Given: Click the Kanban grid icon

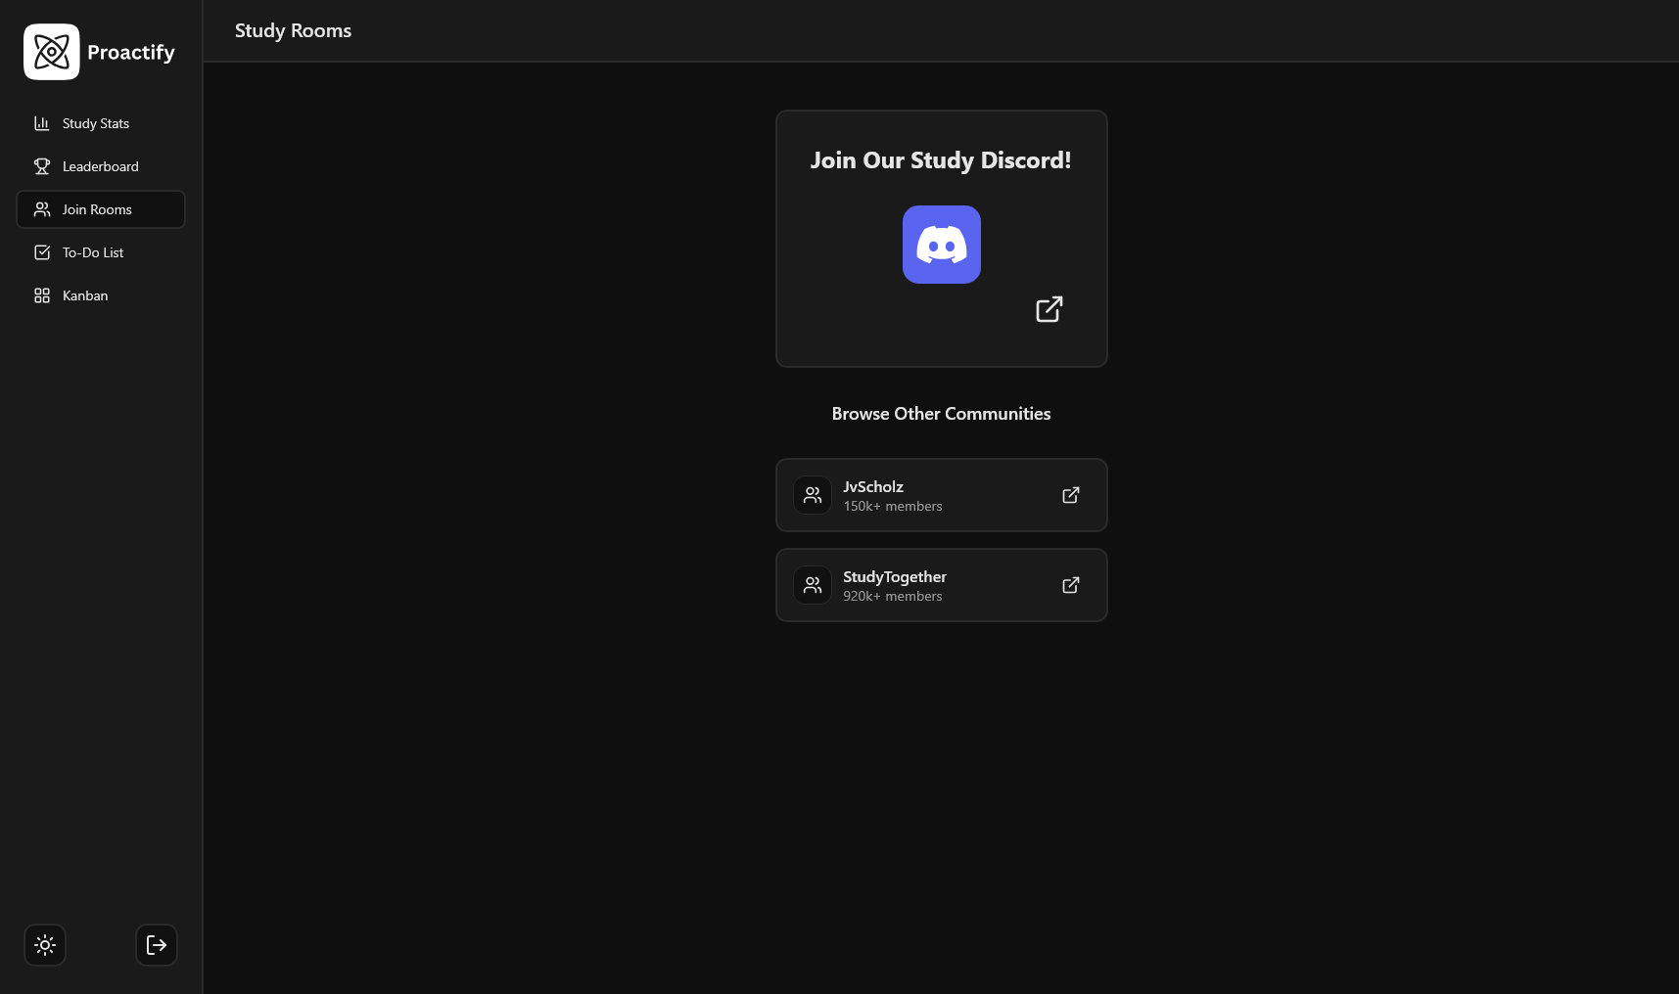Looking at the screenshot, I should 42,295.
